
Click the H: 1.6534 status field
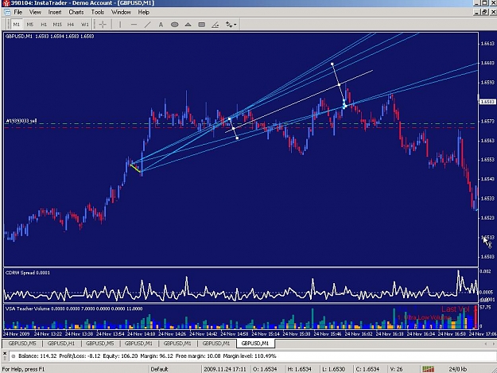[299, 369]
